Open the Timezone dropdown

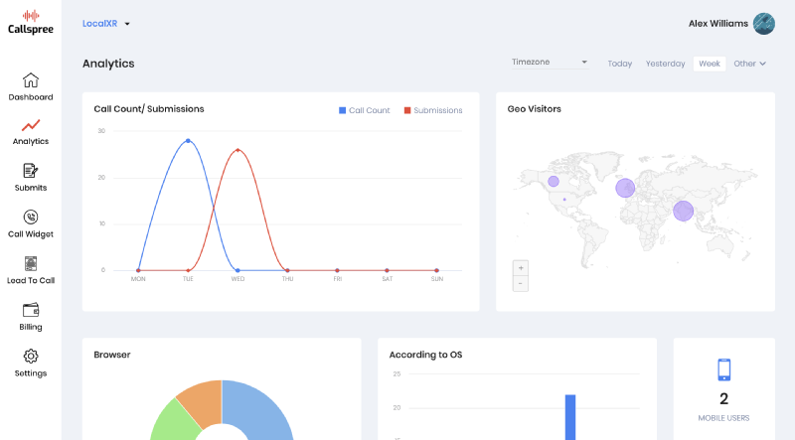point(550,62)
